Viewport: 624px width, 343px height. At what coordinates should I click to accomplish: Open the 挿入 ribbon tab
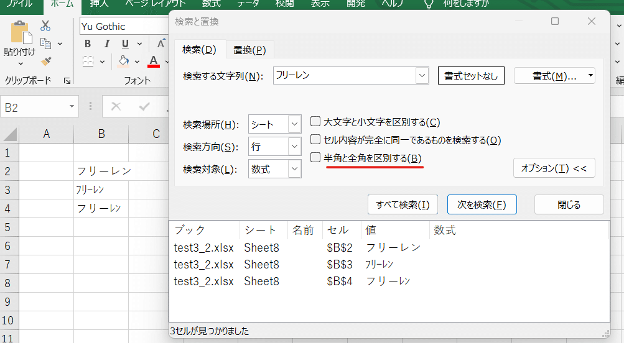tap(99, 4)
